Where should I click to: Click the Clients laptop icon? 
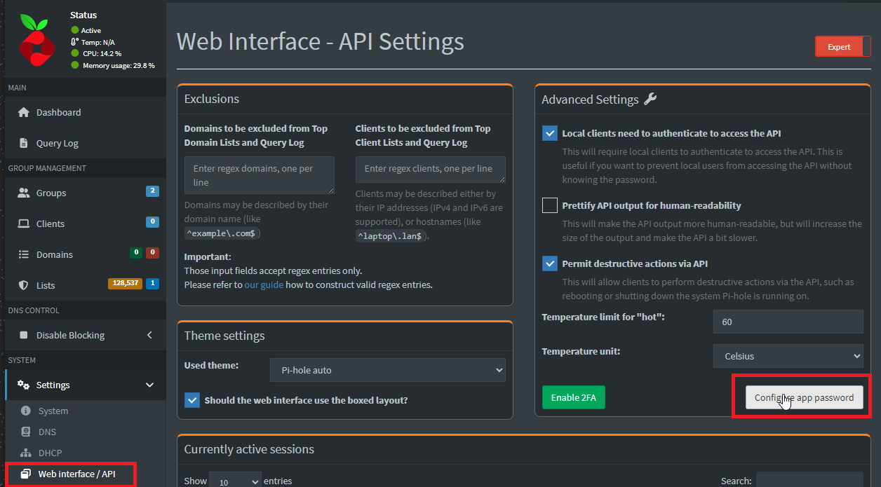(x=24, y=224)
